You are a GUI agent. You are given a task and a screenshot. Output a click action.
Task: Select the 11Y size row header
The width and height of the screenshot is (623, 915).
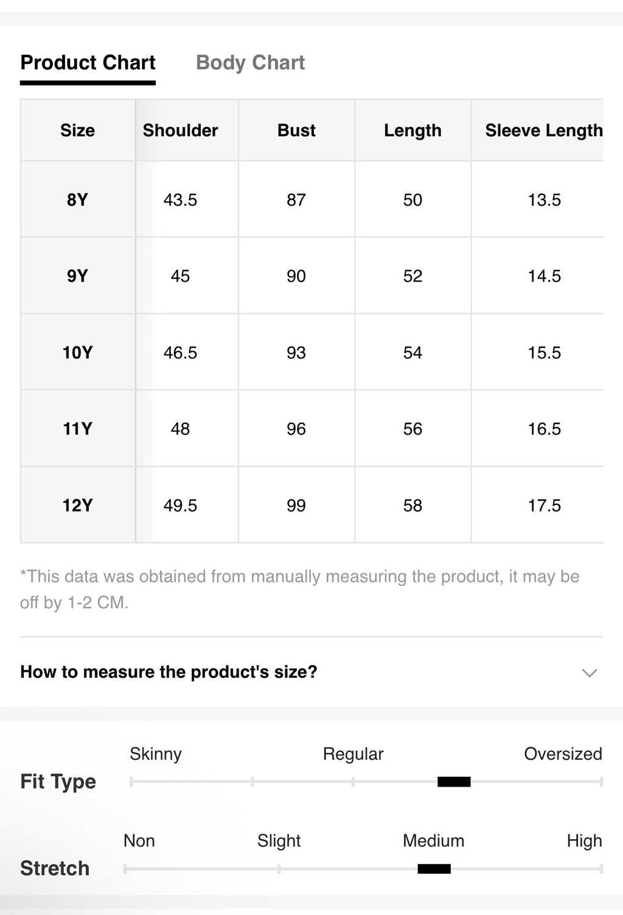(78, 428)
